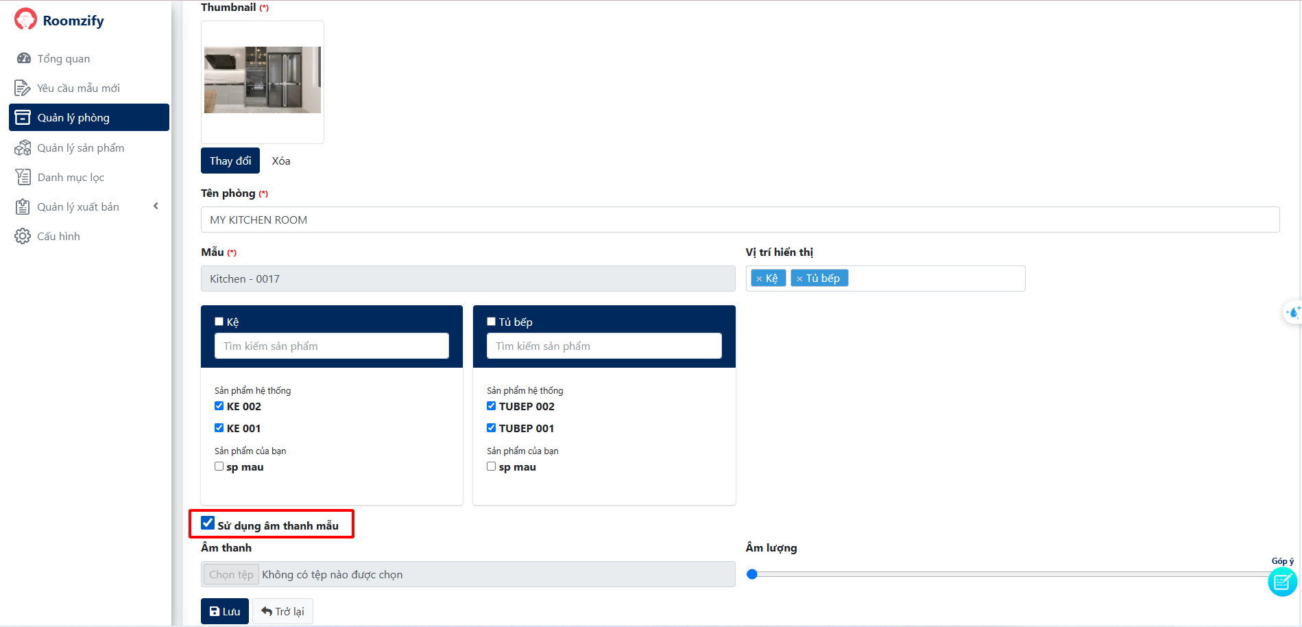Disable Sử dụng âm thanh mẫu checkbox

coord(208,523)
